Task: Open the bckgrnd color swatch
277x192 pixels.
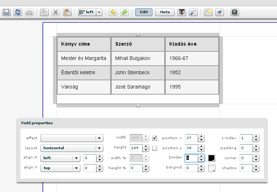Action: point(212,168)
